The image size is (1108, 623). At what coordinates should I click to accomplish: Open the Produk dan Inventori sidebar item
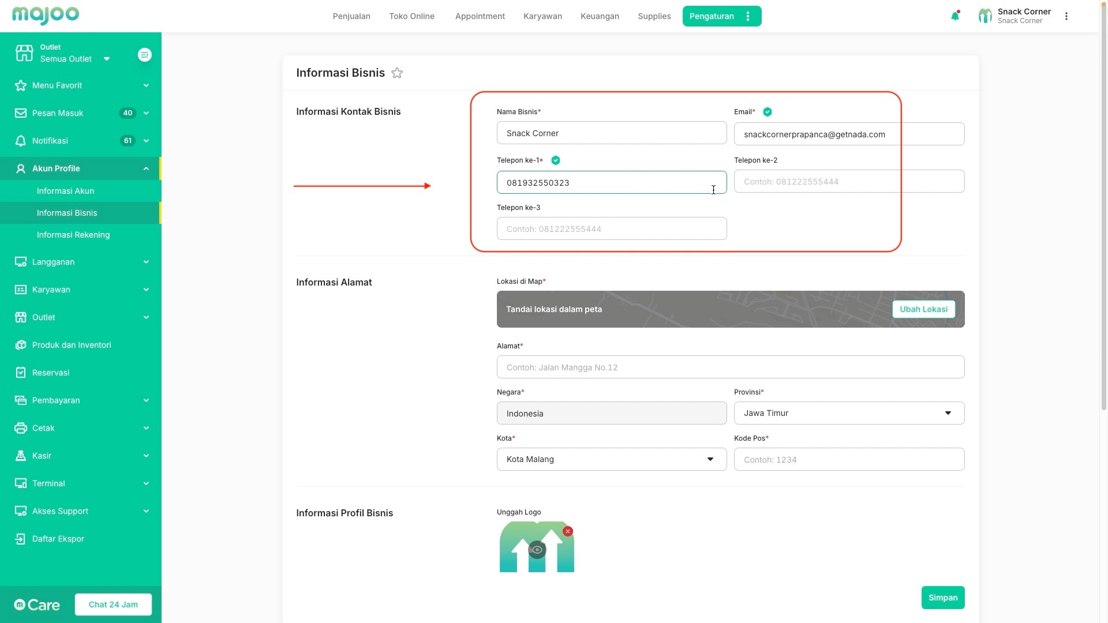click(x=72, y=345)
